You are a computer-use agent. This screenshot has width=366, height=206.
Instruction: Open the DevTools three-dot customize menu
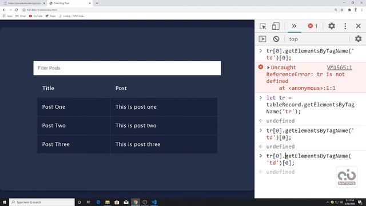pos(345,26)
